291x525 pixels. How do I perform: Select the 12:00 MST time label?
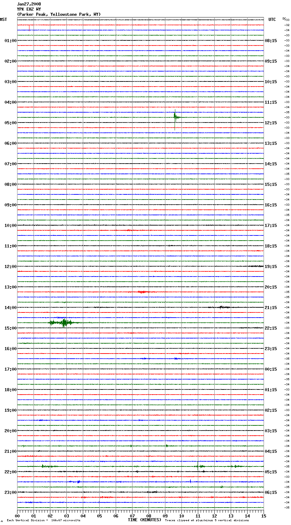click(x=11, y=267)
